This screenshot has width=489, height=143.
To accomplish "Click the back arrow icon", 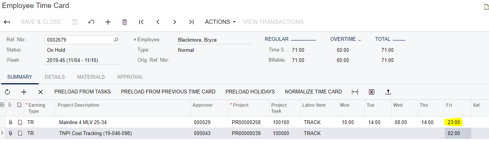I will point(7,22).
